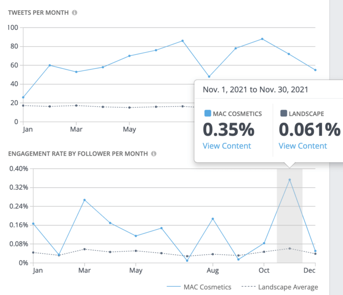
Task: Select August low point on tweets line
Action: click(209, 77)
